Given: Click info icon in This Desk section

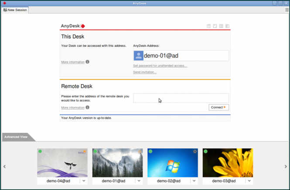Looking at the screenshot, I should [x=88, y=62].
